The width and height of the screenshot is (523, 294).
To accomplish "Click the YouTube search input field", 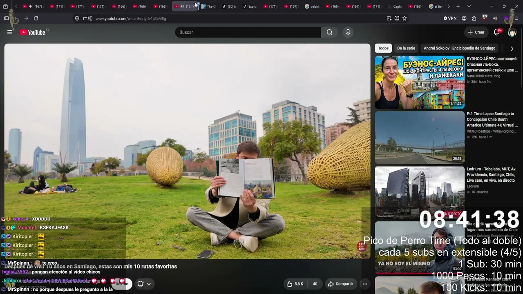I will [x=248, y=32].
